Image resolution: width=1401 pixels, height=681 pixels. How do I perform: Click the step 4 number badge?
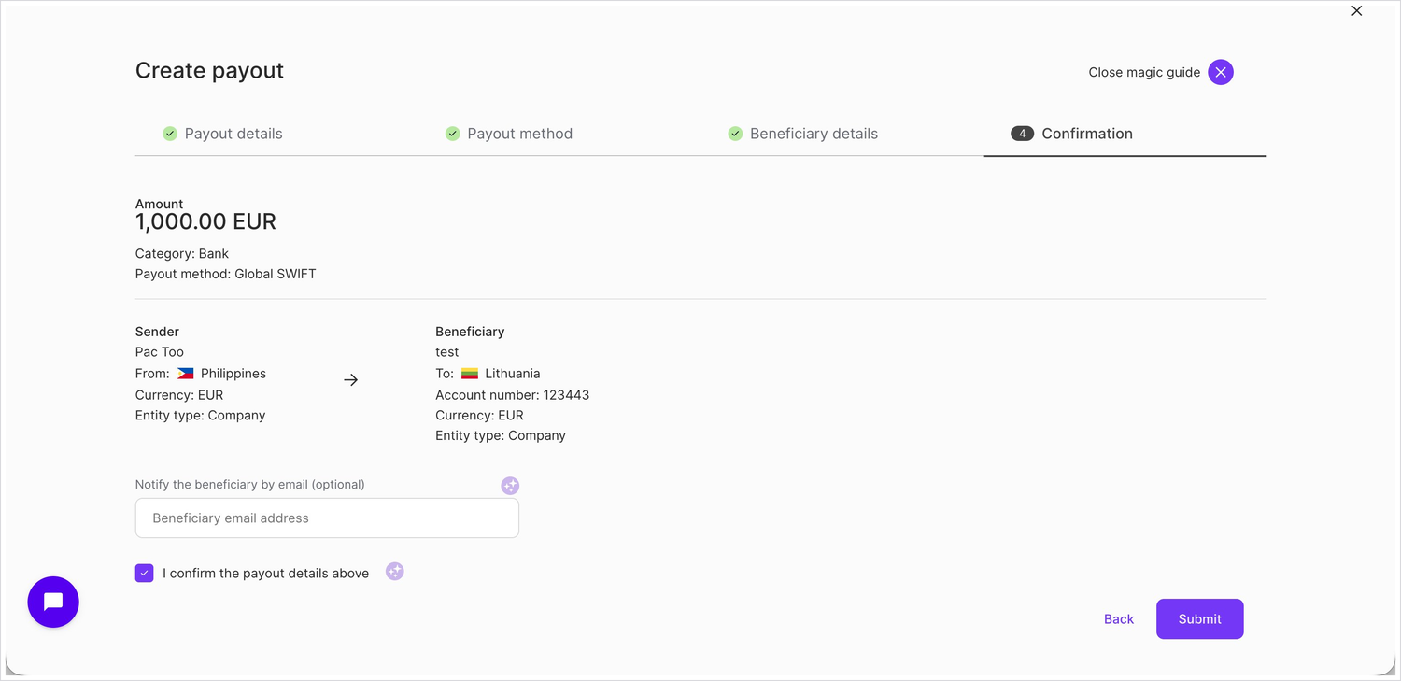pos(1022,134)
